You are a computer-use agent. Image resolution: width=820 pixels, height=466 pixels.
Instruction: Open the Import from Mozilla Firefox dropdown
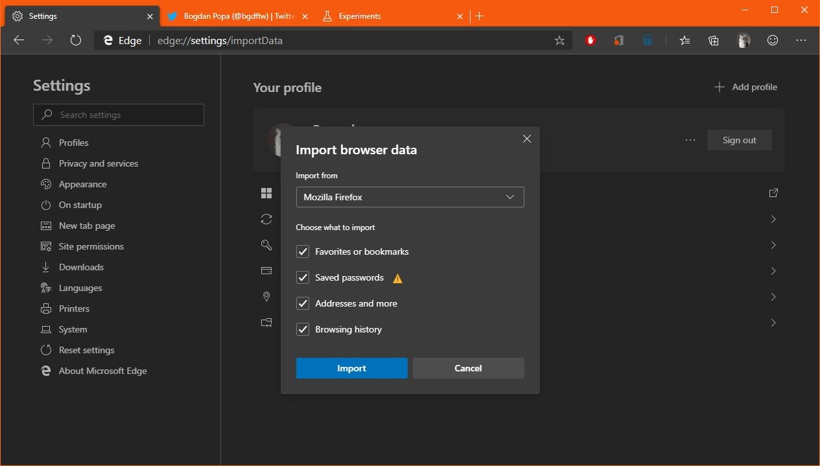tap(410, 197)
